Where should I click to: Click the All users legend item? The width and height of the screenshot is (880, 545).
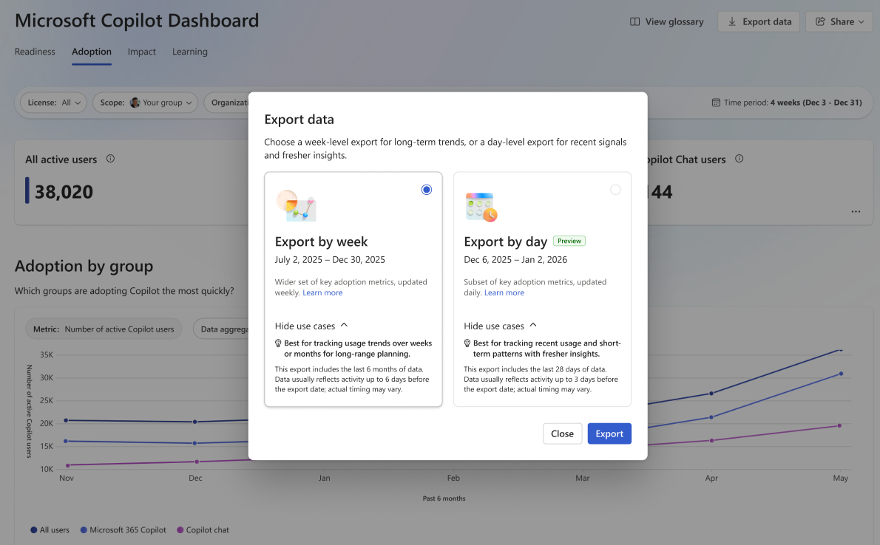click(x=50, y=530)
